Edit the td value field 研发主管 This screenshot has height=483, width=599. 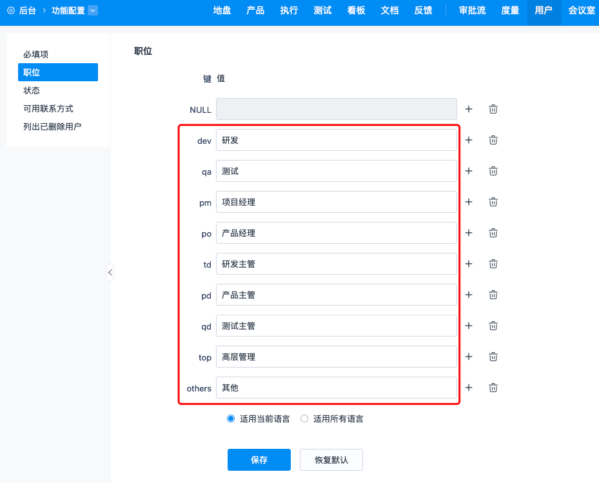(337, 264)
